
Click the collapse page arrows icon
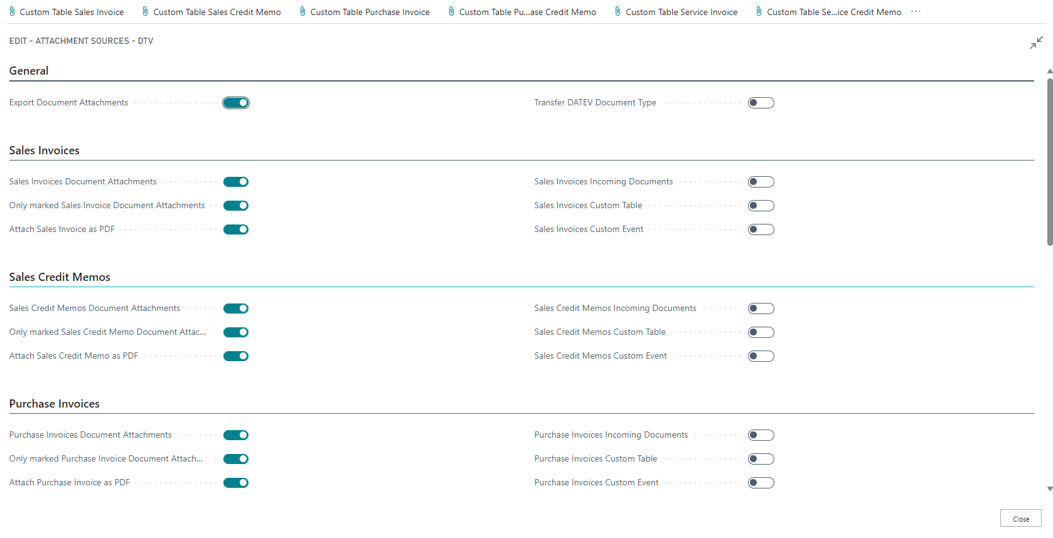[x=1036, y=43]
